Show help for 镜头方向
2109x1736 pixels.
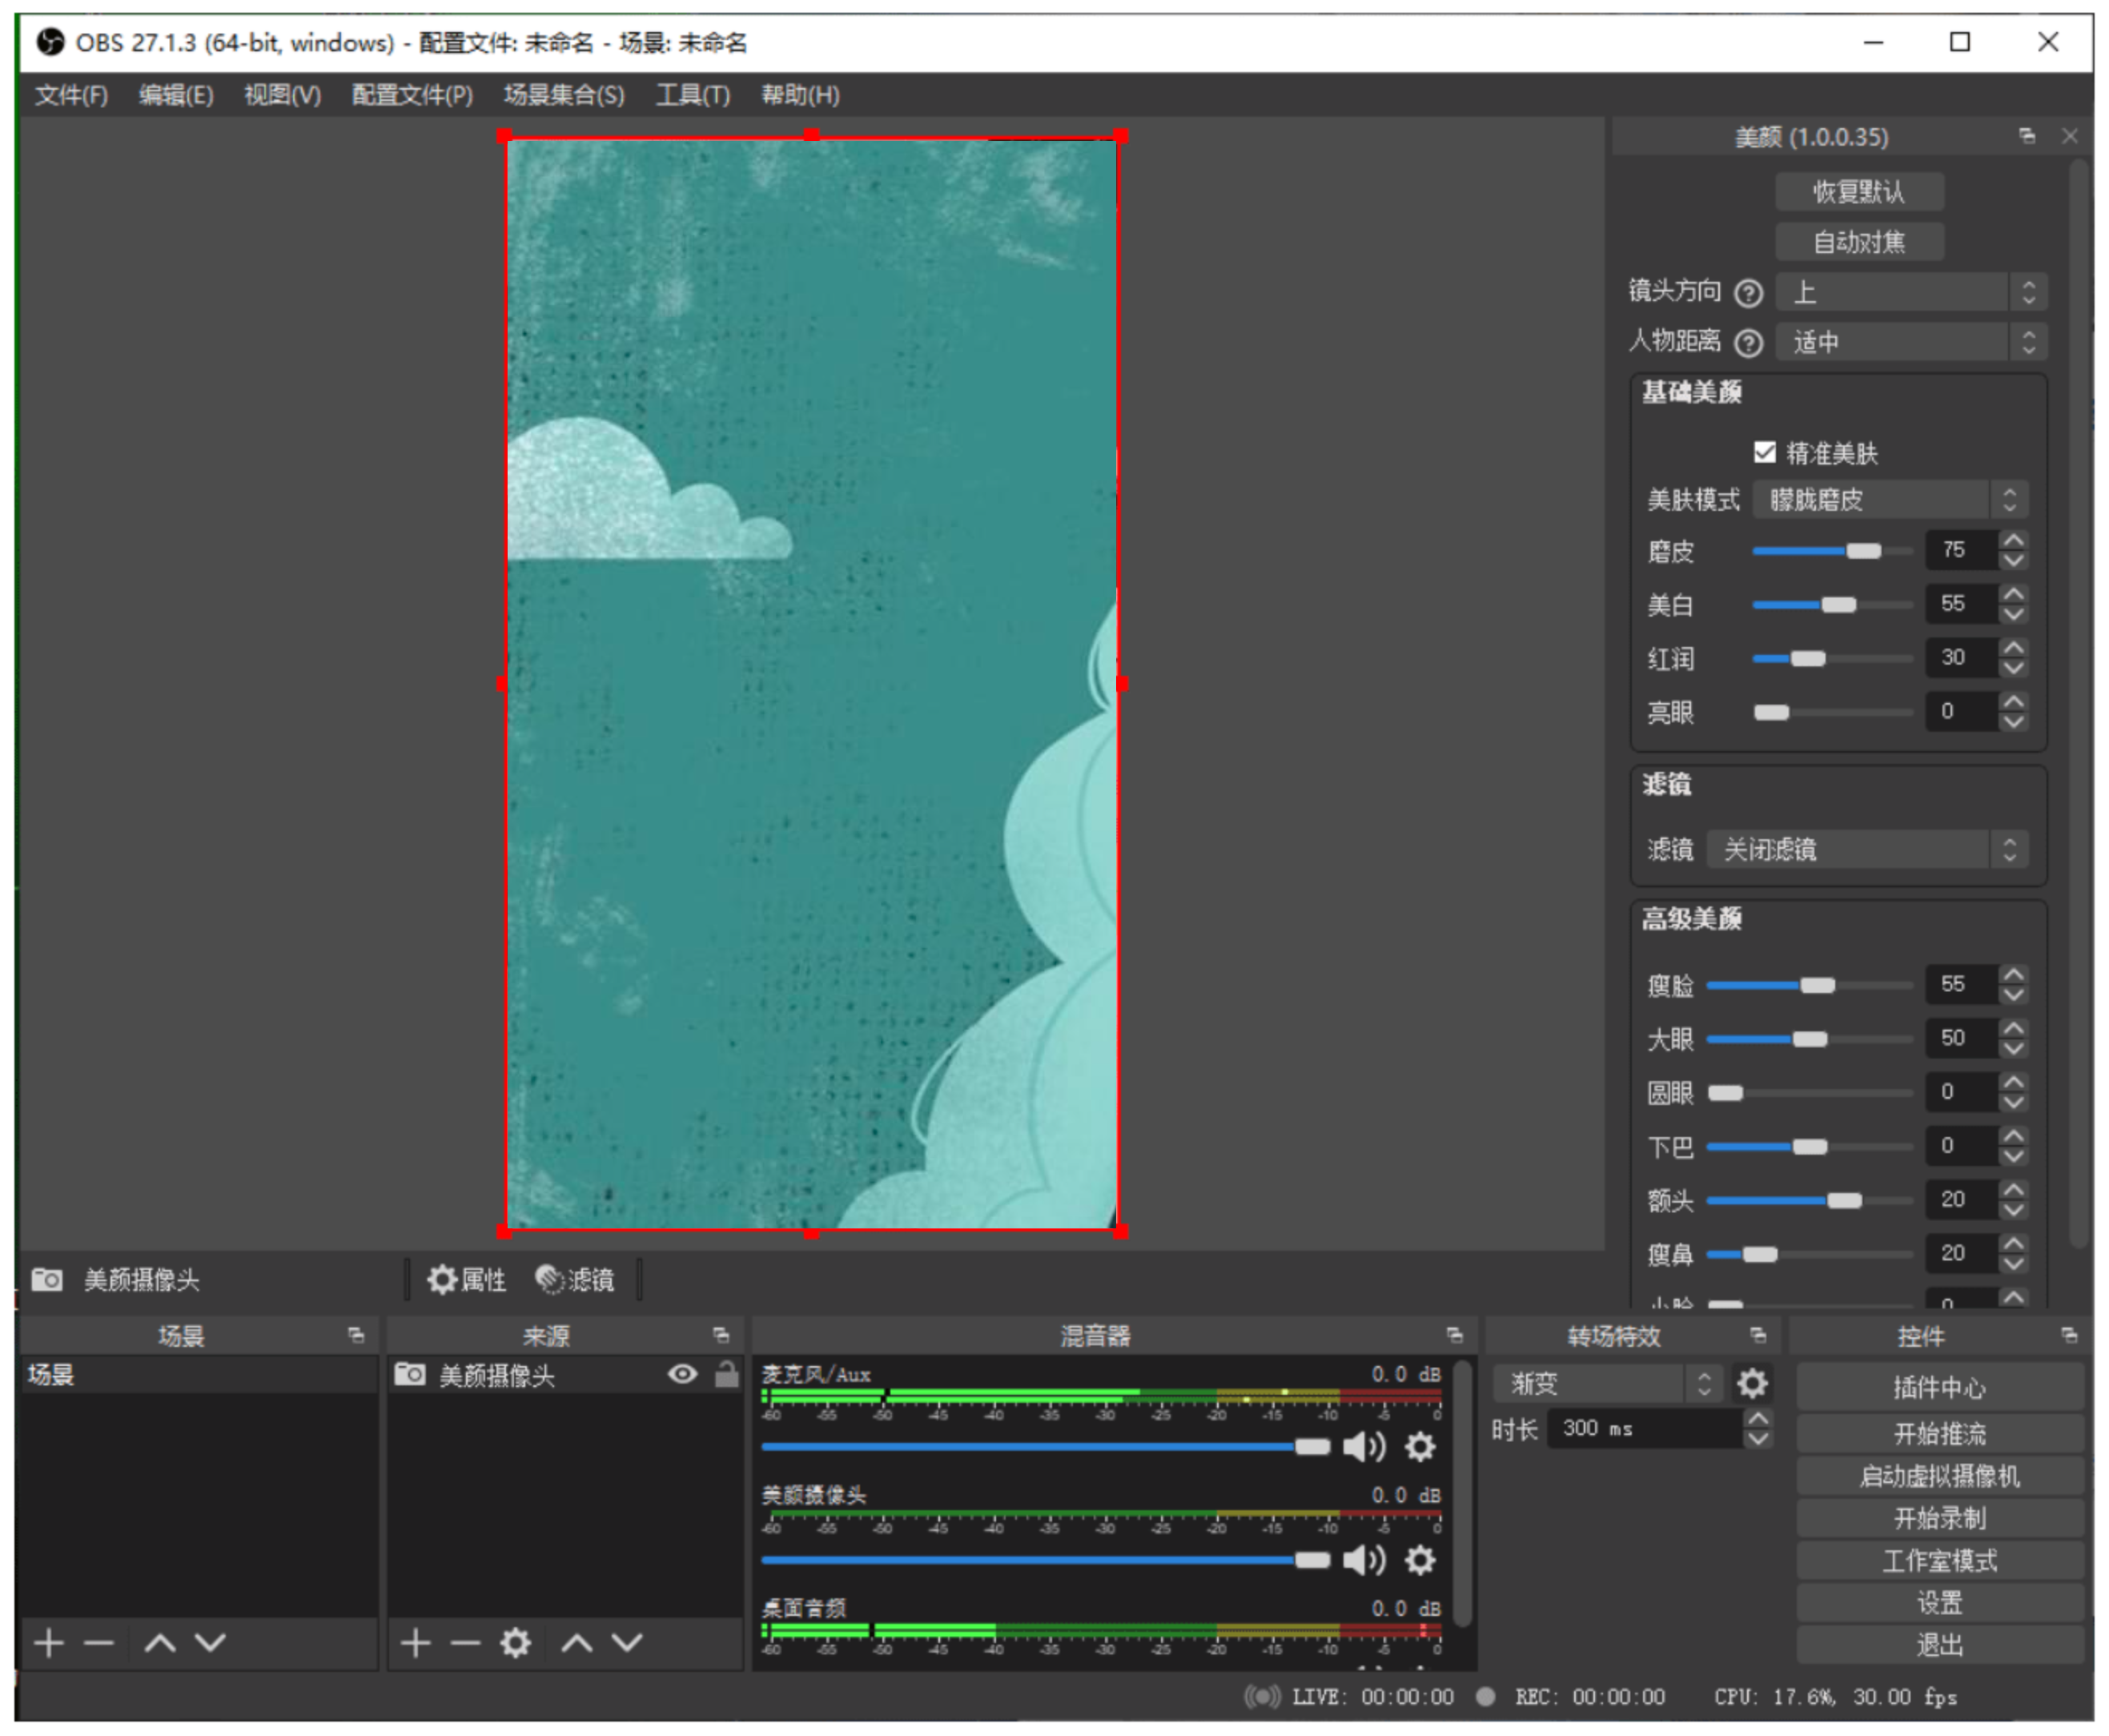(1748, 293)
